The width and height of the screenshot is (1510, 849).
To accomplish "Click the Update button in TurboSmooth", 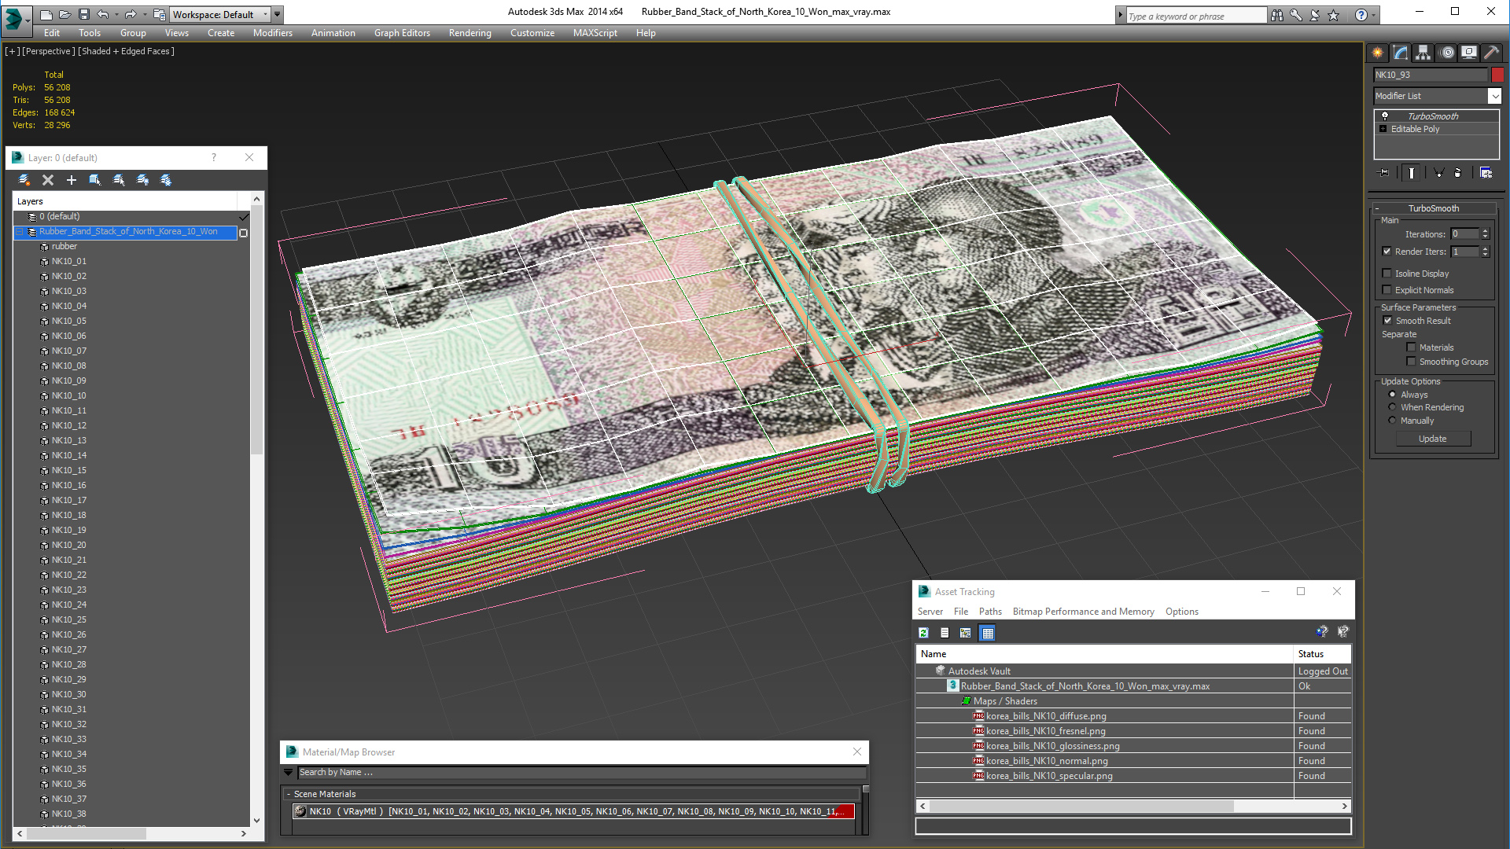I will pyautogui.click(x=1432, y=439).
